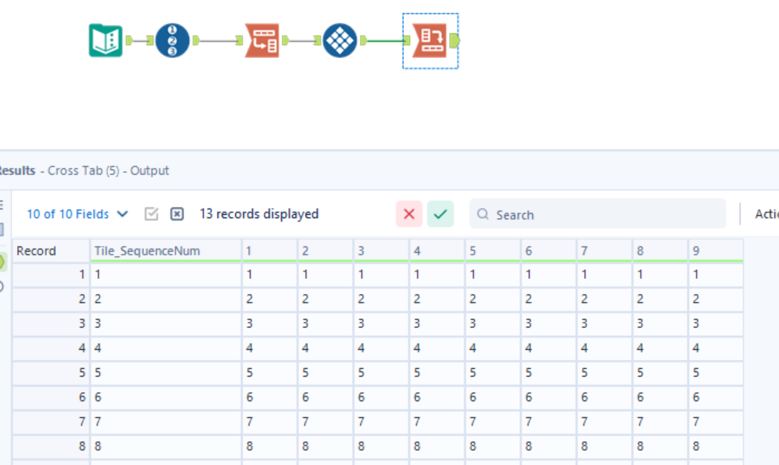Click the Tile_SequenceNum column header
This screenshot has height=465, width=779.
coord(147,251)
